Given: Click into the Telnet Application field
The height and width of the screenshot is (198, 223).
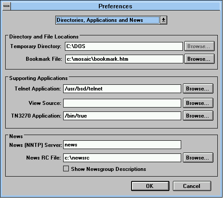Looking at the screenshot, I should (122, 89).
